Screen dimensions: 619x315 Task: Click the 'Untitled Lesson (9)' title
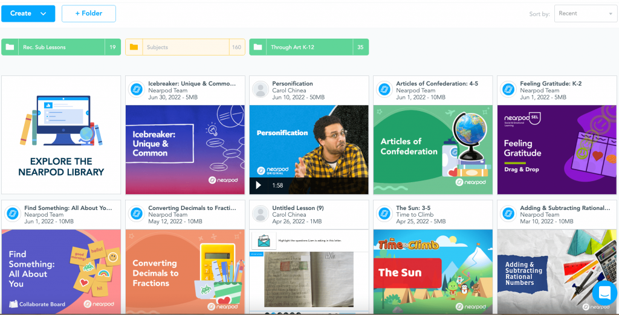click(x=297, y=208)
